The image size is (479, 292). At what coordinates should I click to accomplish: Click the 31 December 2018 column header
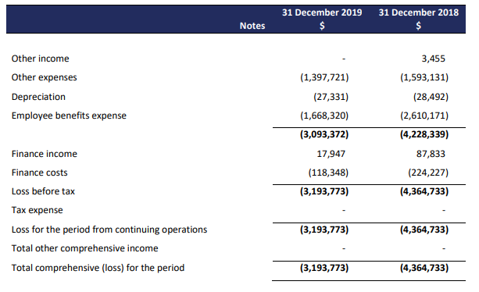(418, 12)
